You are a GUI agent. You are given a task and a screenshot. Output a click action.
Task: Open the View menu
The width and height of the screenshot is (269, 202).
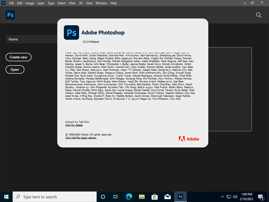tap(89, 3)
